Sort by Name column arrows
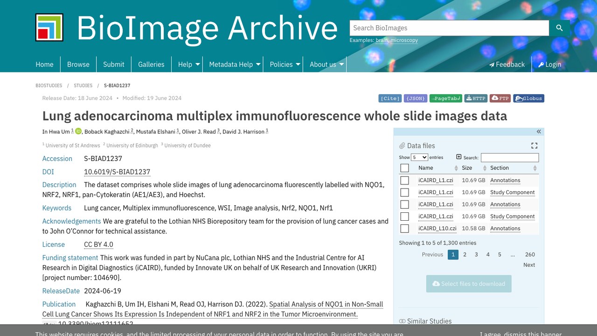The height and width of the screenshot is (336, 597). pos(456,168)
